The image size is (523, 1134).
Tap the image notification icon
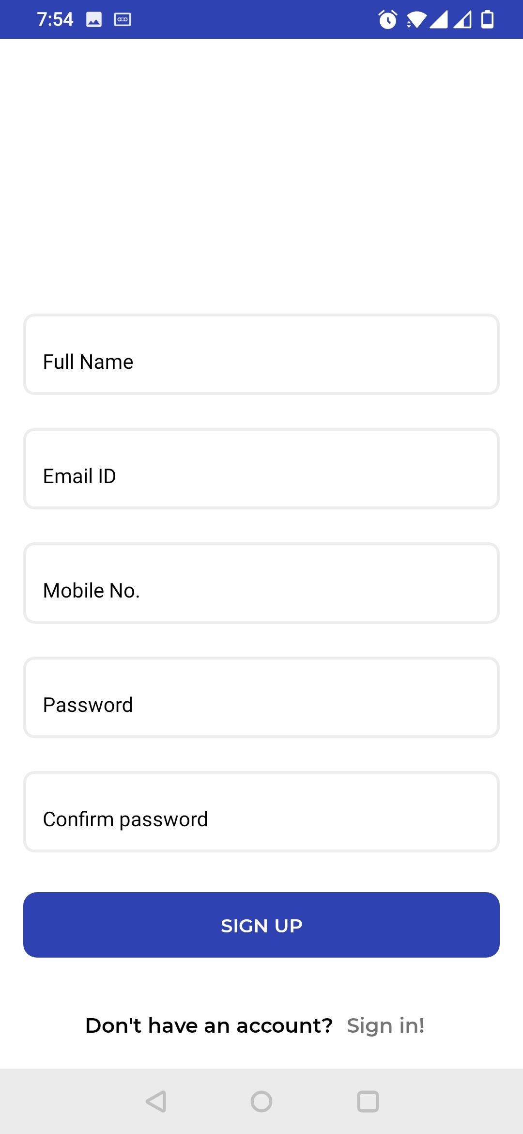[x=94, y=19]
